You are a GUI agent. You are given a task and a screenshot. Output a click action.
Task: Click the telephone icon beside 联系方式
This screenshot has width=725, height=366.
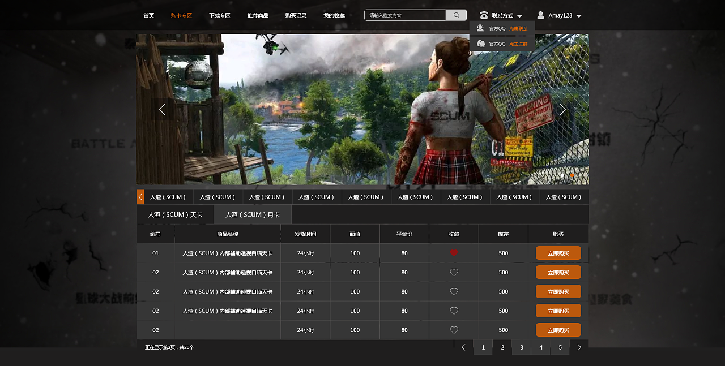484,15
